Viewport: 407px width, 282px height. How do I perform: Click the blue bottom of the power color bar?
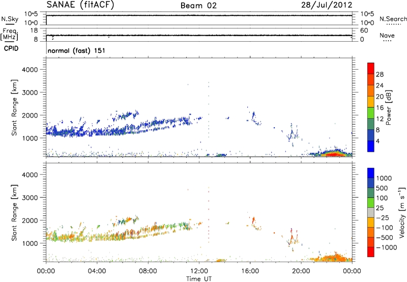(371, 146)
